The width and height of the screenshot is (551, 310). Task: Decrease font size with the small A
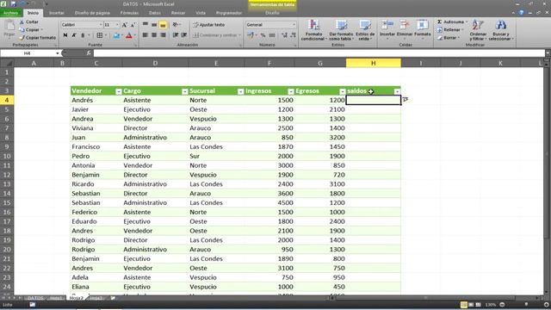pyautogui.click(x=133, y=25)
